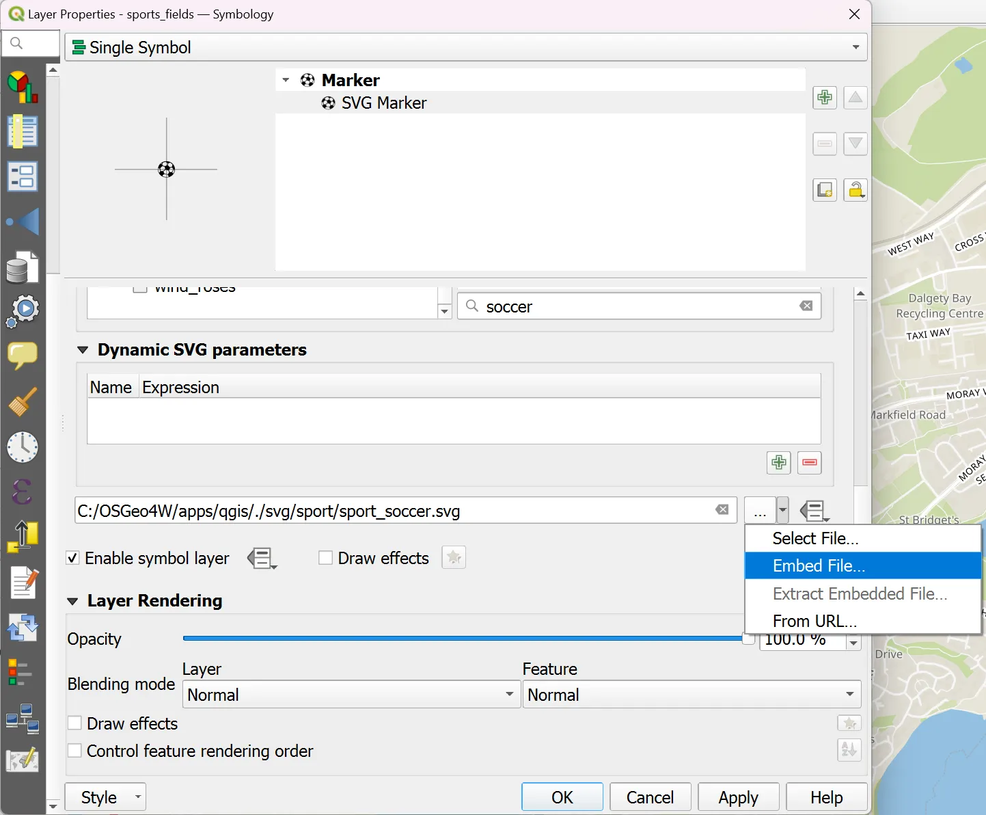
Task: Duplicate the current symbol layer
Action: 825,189
